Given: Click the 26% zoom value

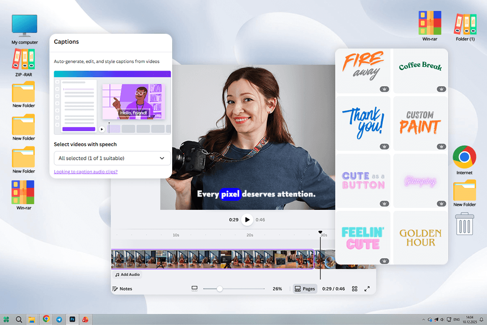Looking at the screenshot, I should (x=277, y=289).
